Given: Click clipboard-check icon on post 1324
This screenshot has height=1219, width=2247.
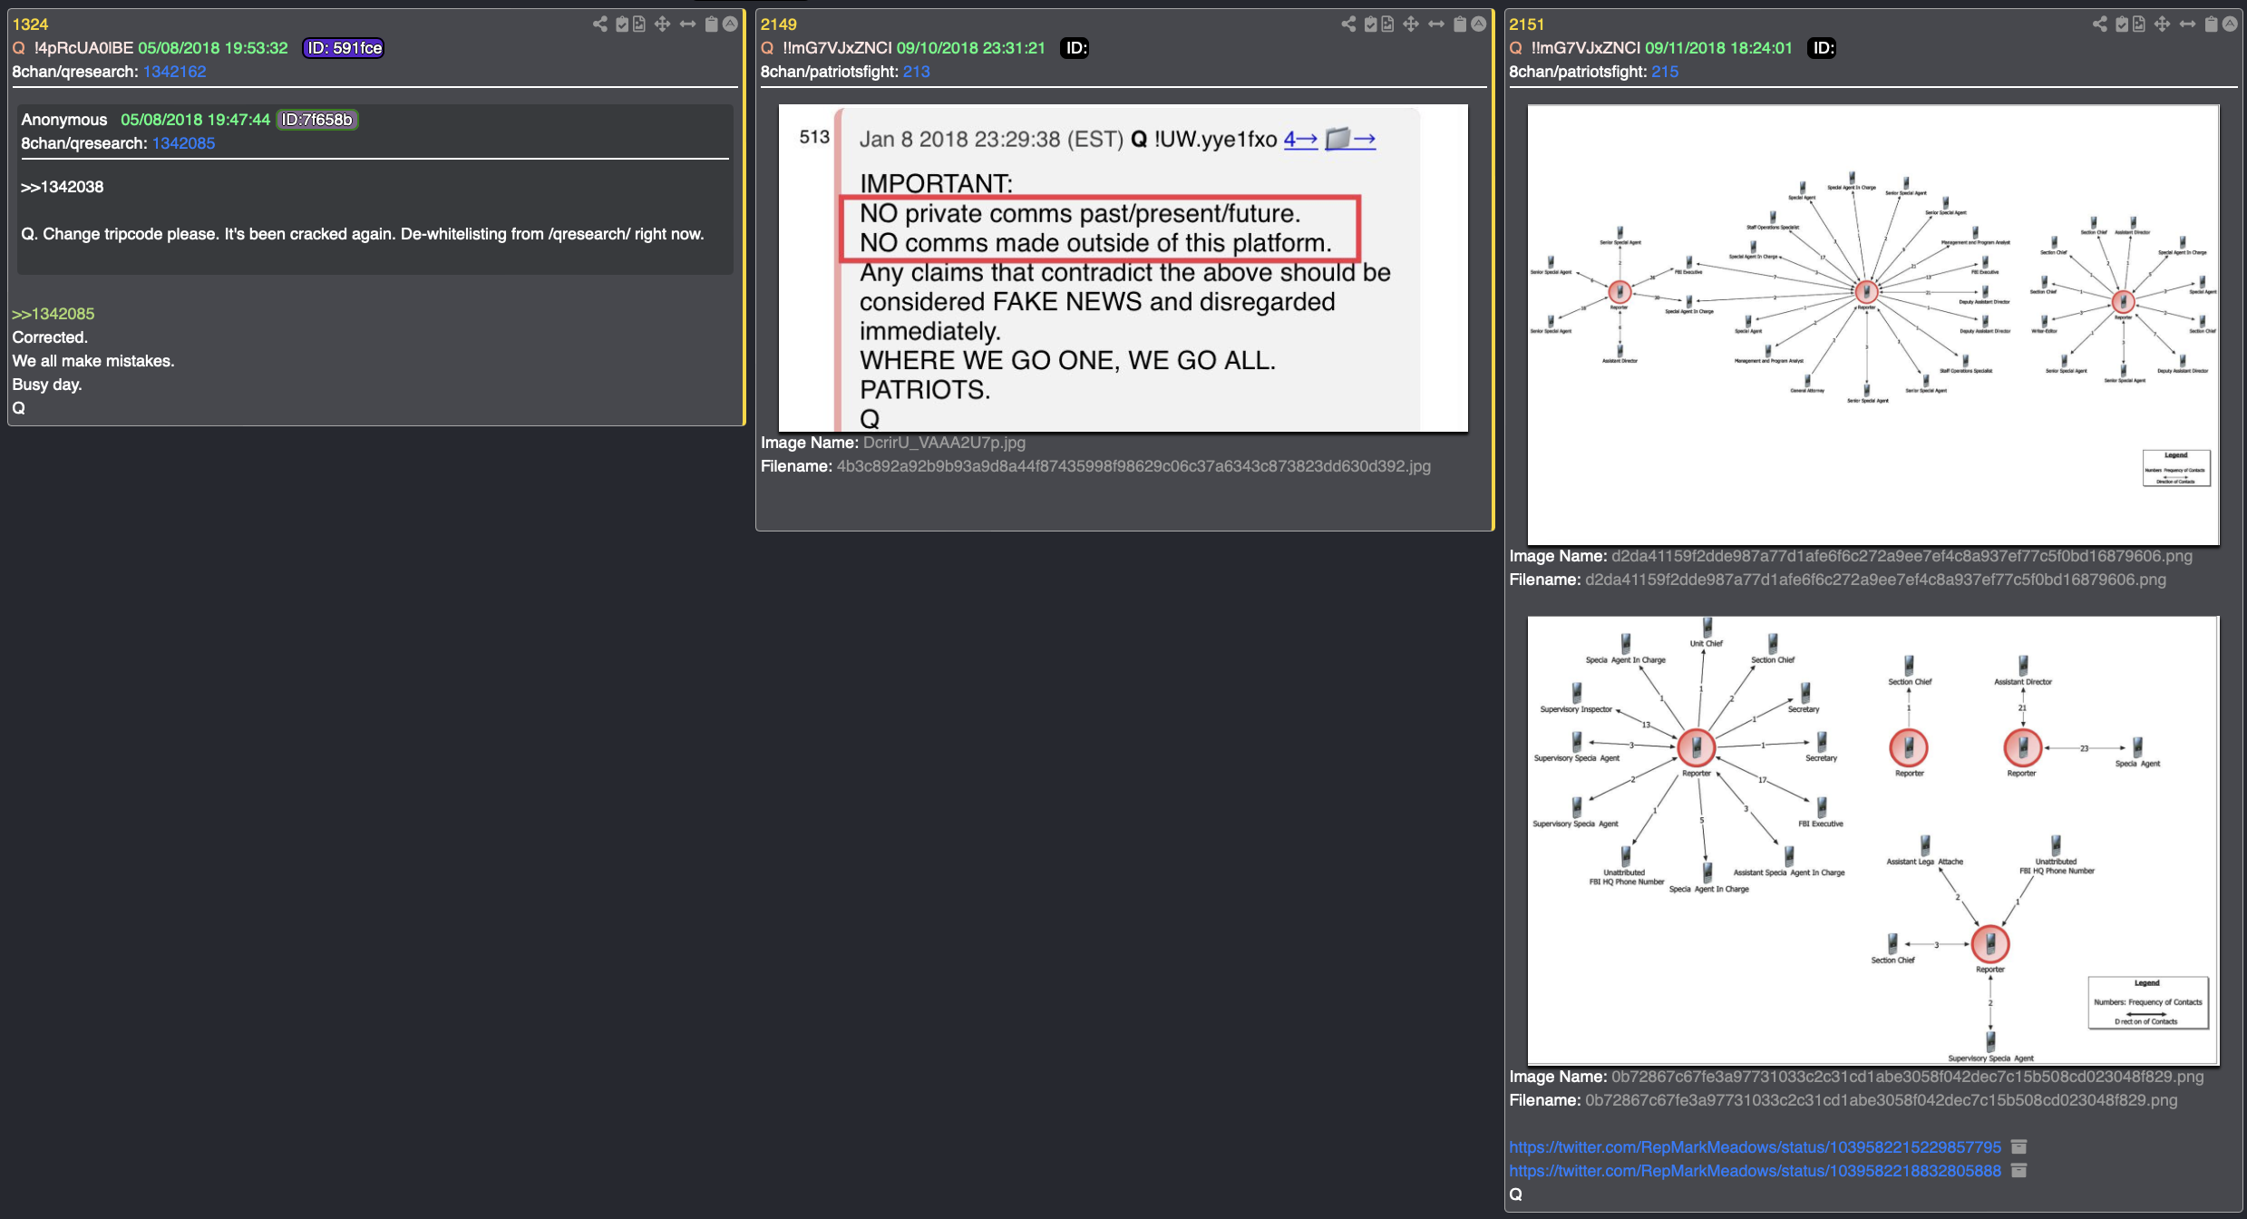Looking at the screenshot, I should (622, 24).
